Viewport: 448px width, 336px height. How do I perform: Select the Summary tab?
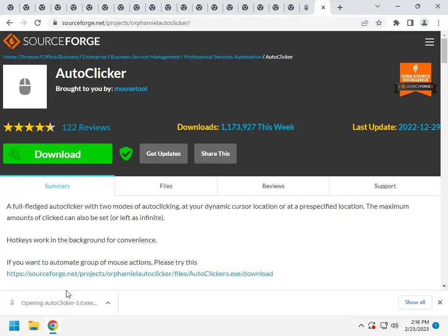(x=57, y=186)
